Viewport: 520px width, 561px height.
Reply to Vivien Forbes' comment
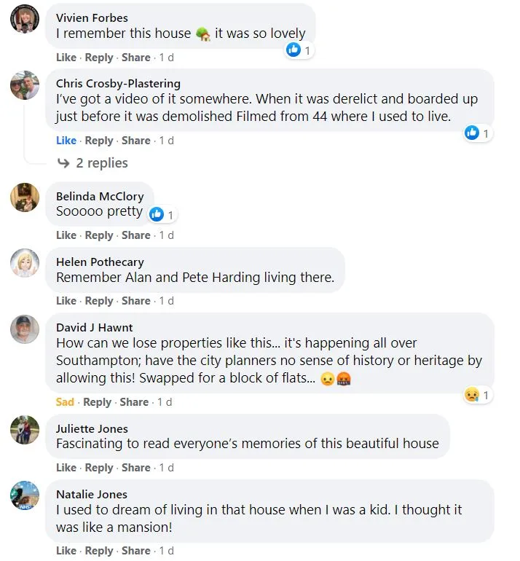(99, 58)
